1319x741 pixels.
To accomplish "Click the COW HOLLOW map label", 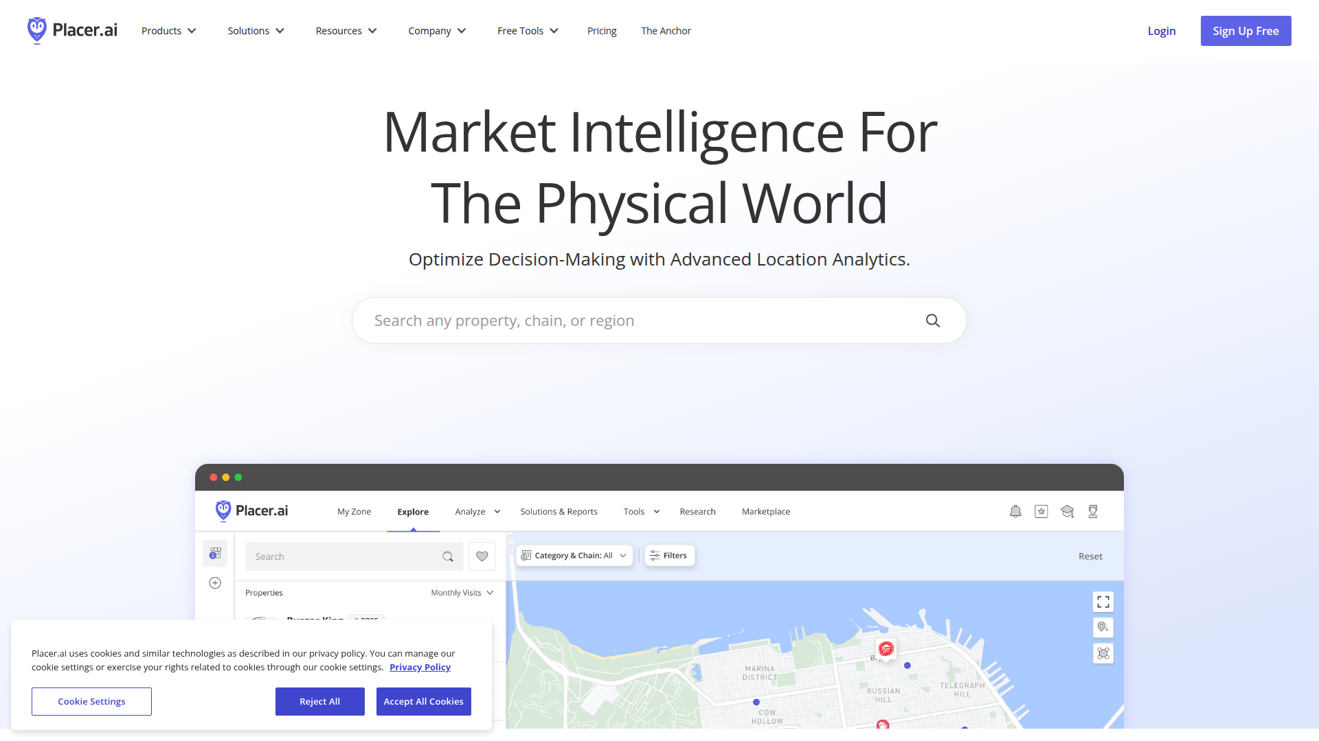I will tap(767, 717).
